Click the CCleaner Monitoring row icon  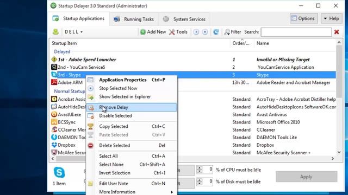[54, 129]
